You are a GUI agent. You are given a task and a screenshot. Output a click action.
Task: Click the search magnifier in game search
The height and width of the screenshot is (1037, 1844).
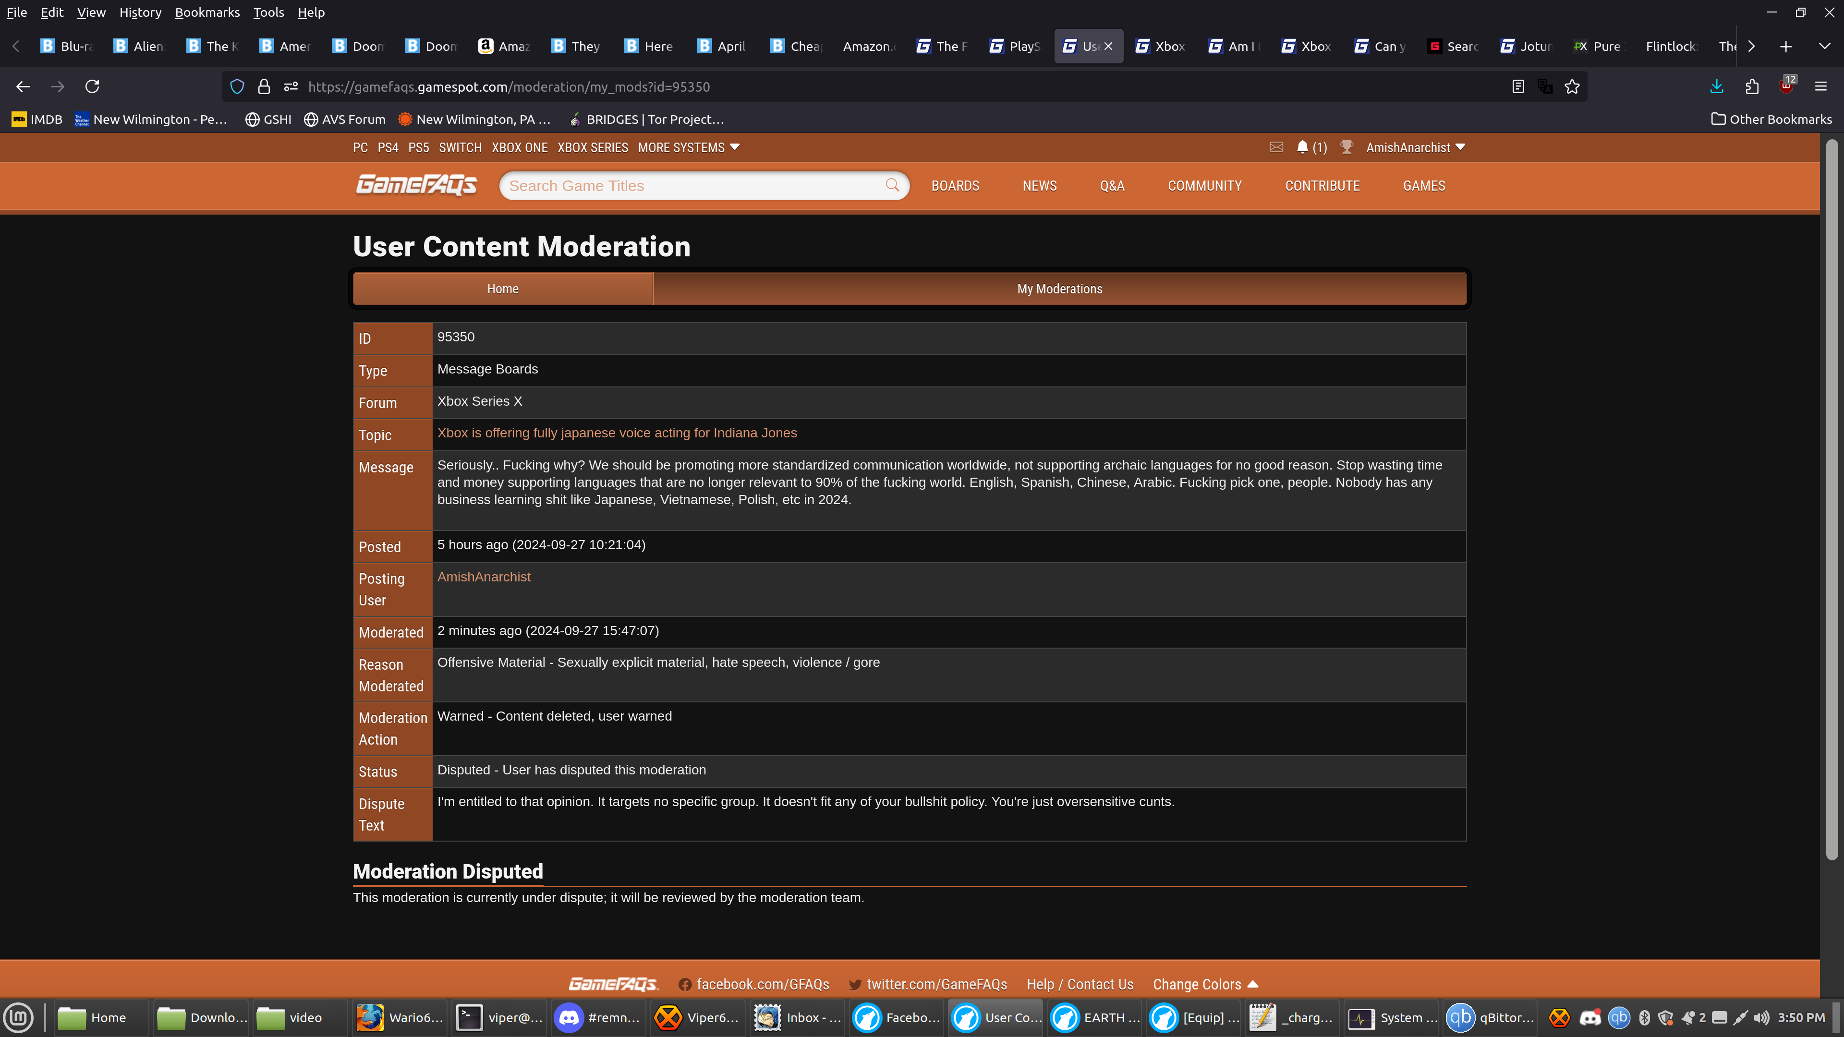point(892,185)
